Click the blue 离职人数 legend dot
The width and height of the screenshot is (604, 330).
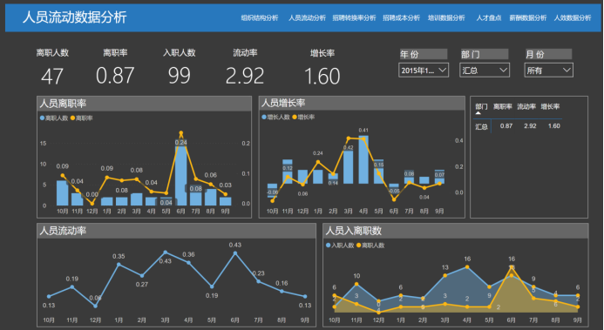pos(42,118)
